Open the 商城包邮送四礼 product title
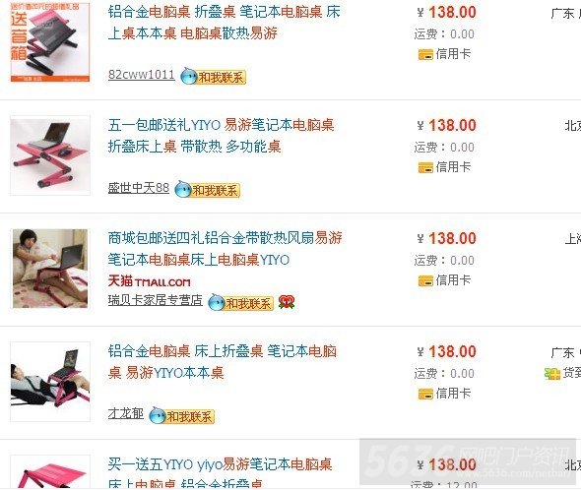Viewport: 581px width, 490px height. pos(225,249)
